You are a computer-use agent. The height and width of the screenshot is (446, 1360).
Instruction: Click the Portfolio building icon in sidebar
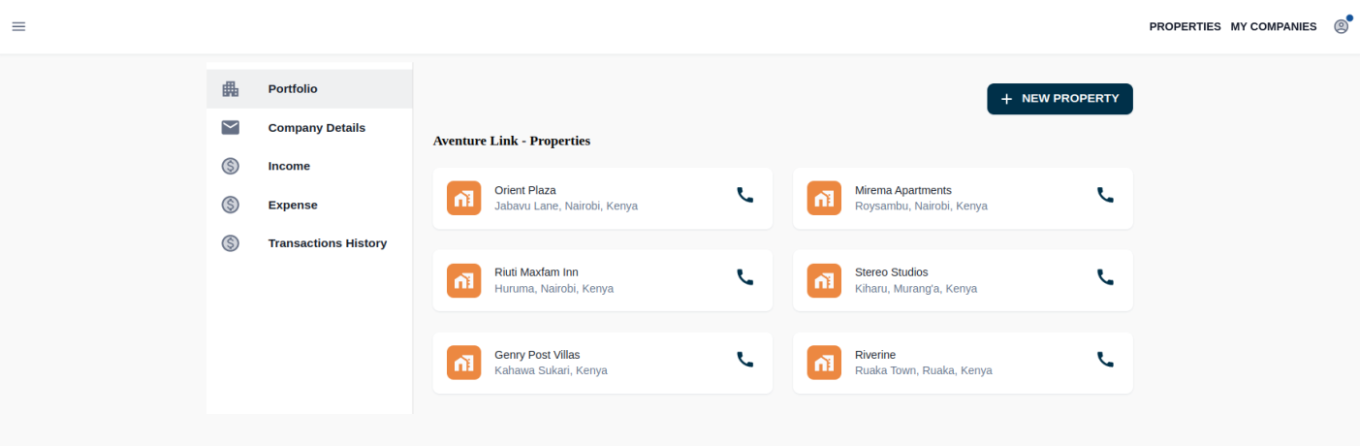point(230,89)
